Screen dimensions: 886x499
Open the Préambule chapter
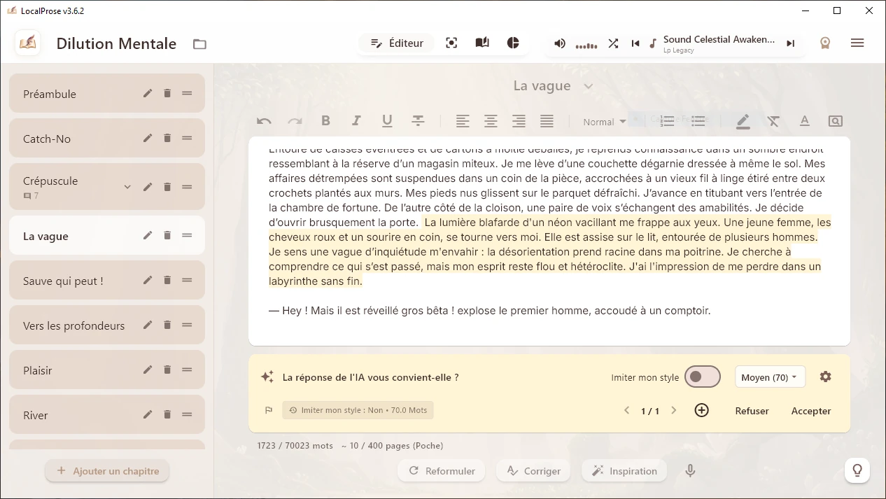(x=107, y=94)
